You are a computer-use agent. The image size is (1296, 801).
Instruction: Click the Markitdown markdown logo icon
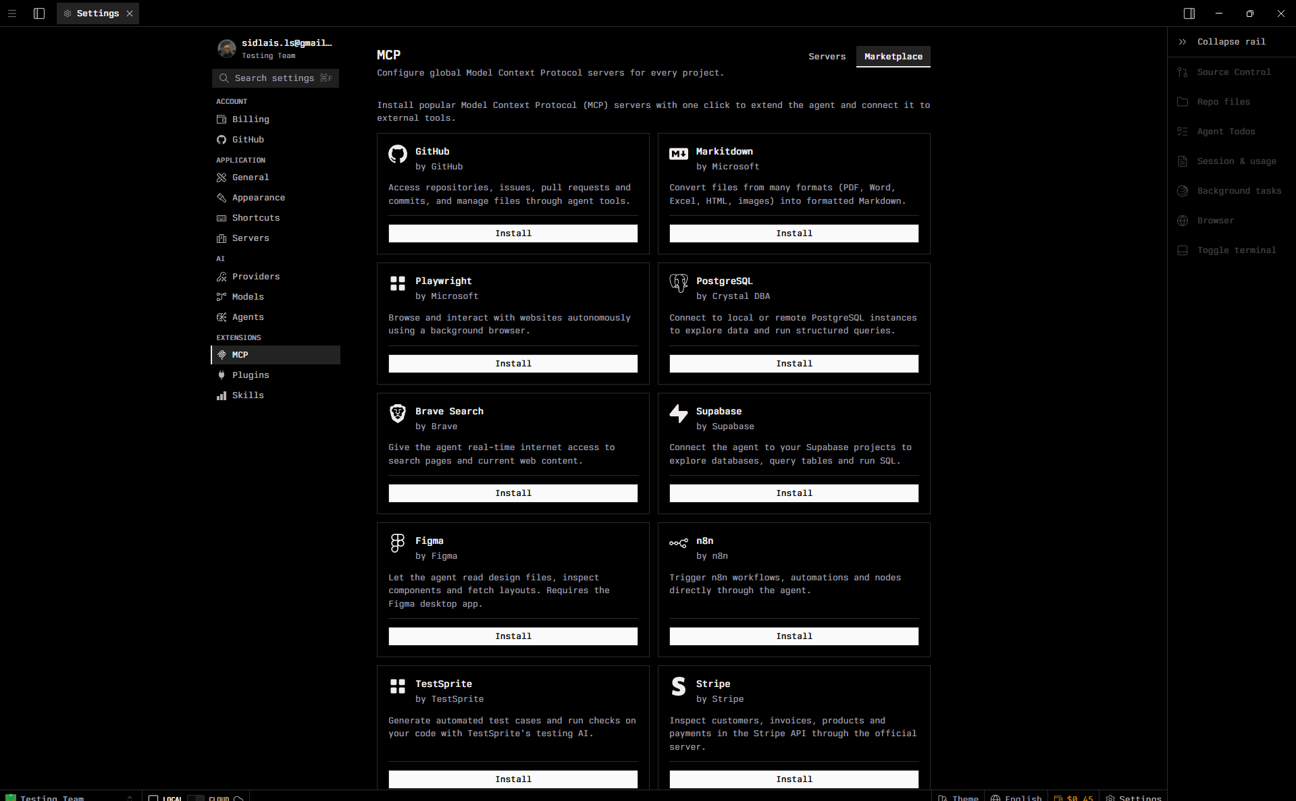click(679, 154)
